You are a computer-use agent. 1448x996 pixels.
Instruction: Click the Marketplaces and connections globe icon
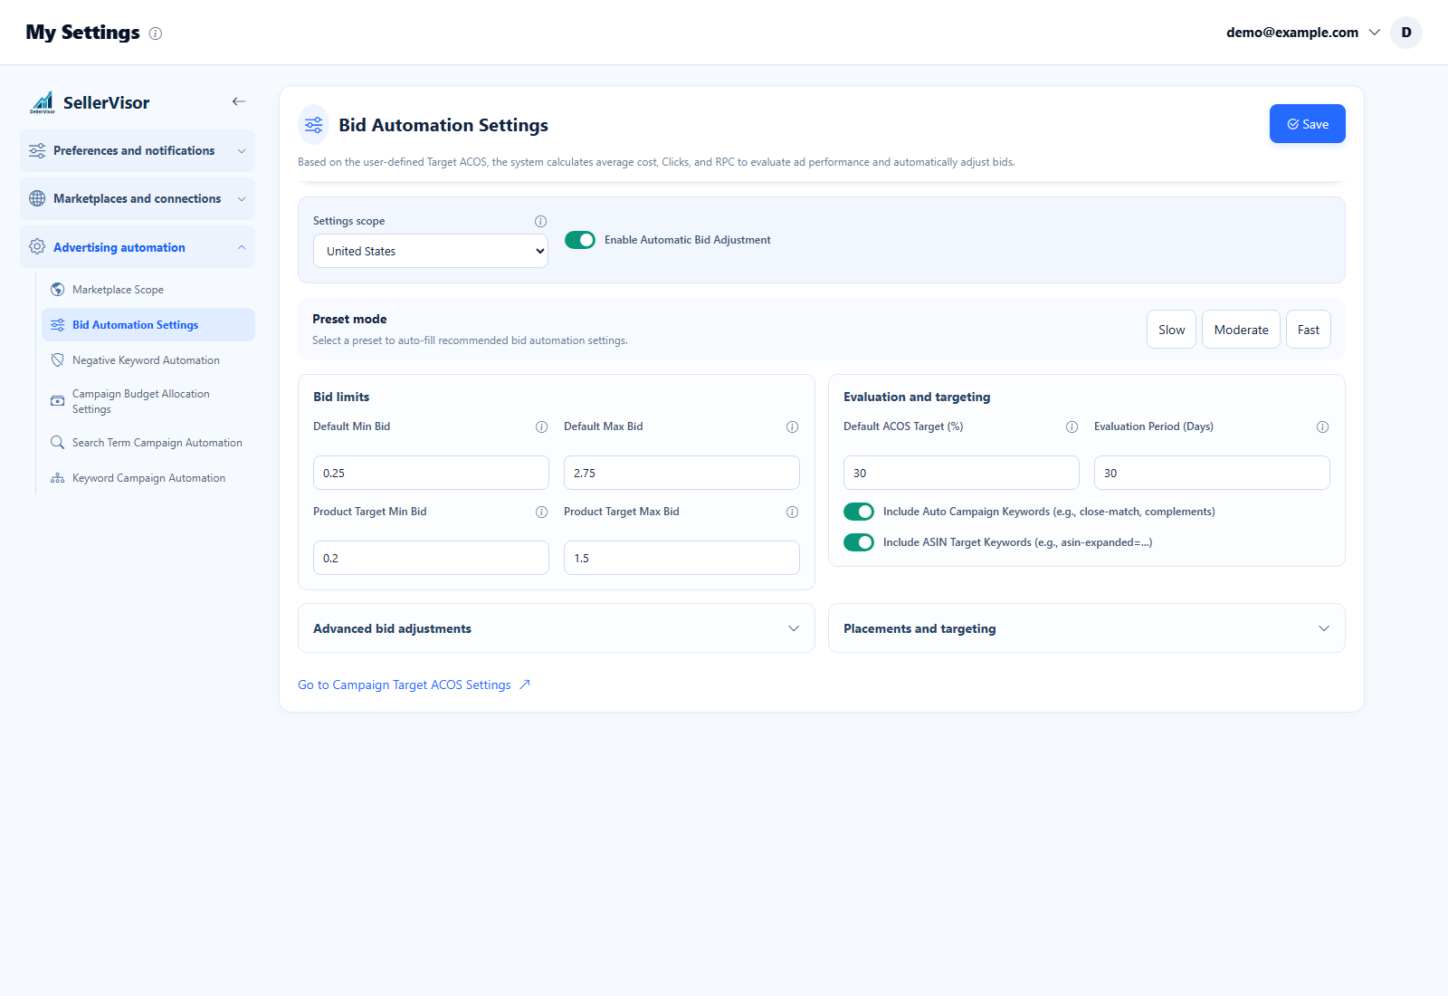point(37,198)
